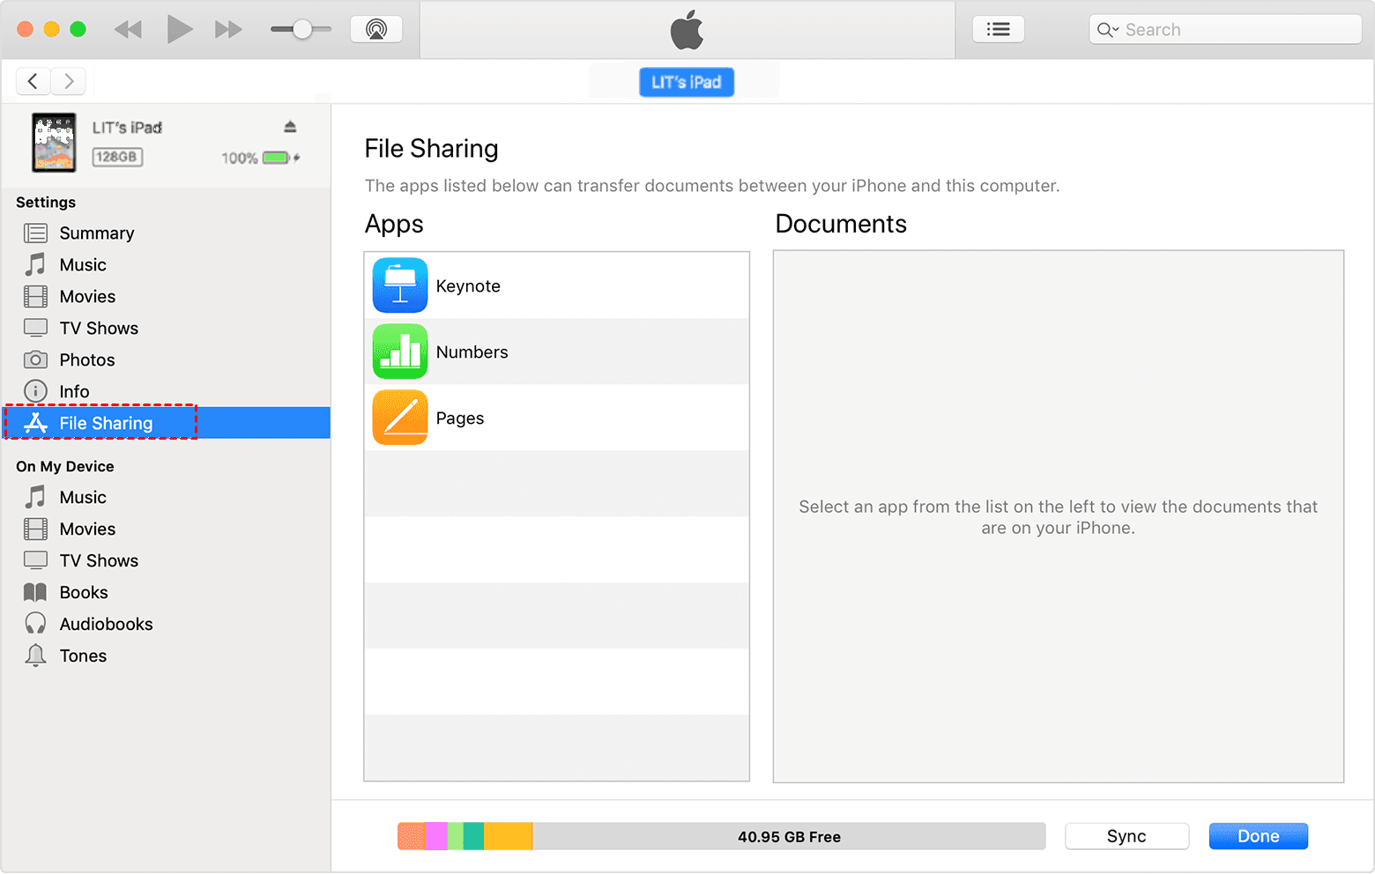The width and height of the screenshot is (1375, 874).
Task: Adjust the volume slider knob
Action: [302, 30]
